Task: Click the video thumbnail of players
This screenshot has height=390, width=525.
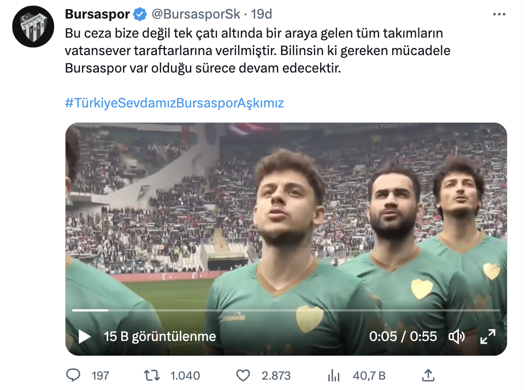Action: coord(286,214)
